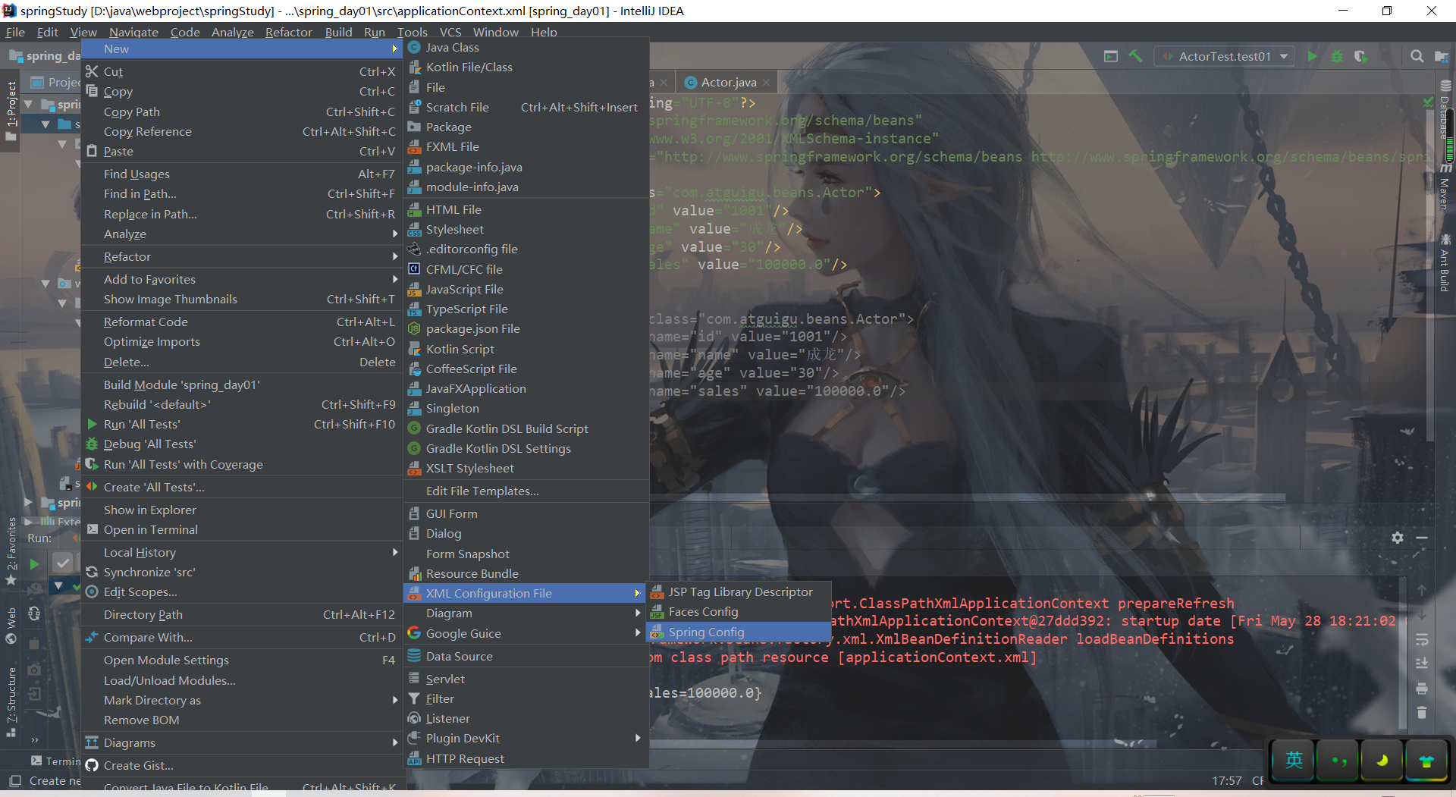The width and height of the screenshot is (1456, 797).
Task: Click the IME language indicator 英
Action: (1294, 760)
